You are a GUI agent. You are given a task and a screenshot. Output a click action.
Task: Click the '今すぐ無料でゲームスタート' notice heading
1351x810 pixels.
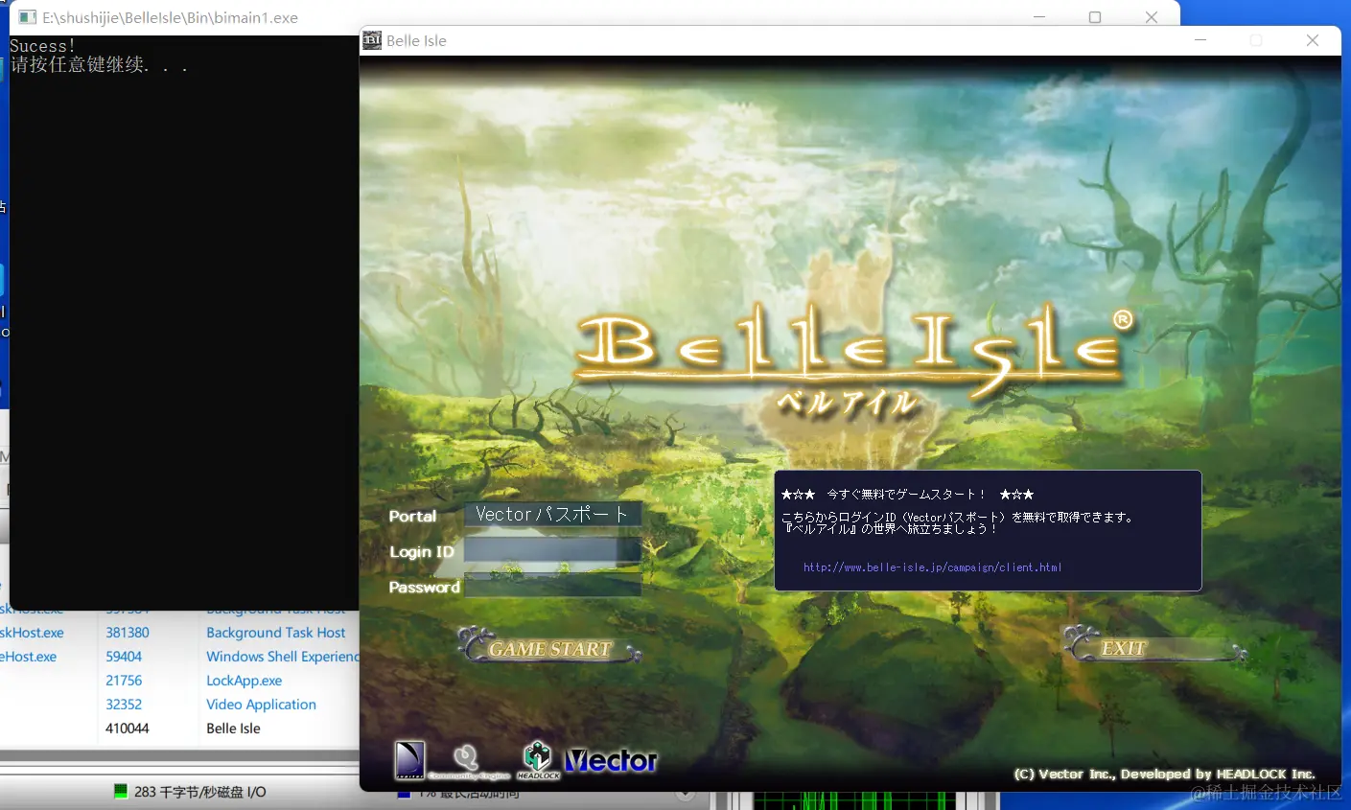(x=906, y=495)
